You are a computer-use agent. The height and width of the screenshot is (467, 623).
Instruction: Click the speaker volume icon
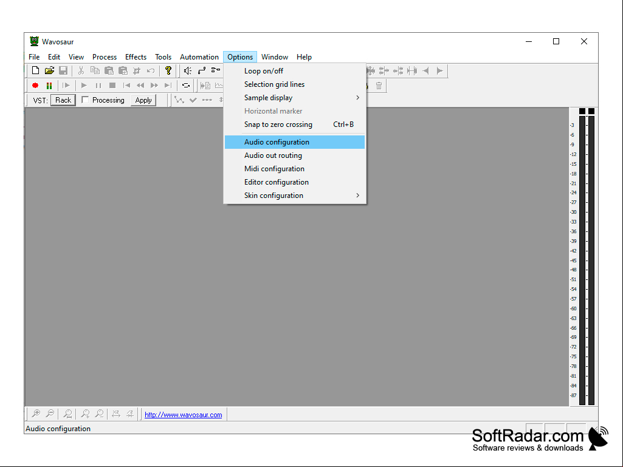click(x=188, y=70)
